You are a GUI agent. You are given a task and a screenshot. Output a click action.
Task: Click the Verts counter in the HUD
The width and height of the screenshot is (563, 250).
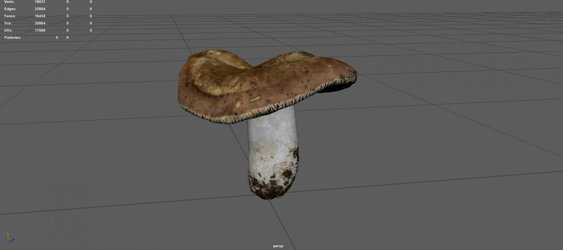[40, 2]
